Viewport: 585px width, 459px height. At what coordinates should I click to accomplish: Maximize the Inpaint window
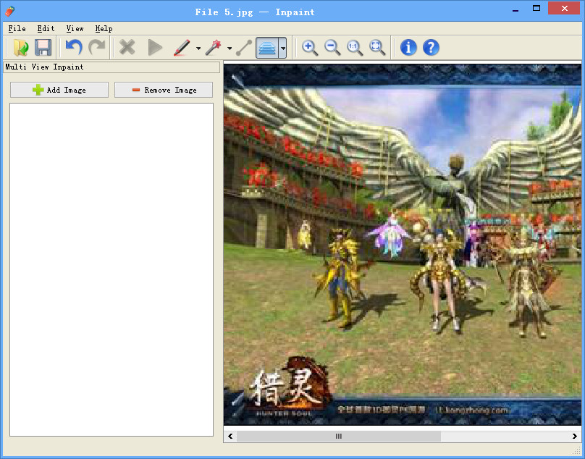point(536,8)
